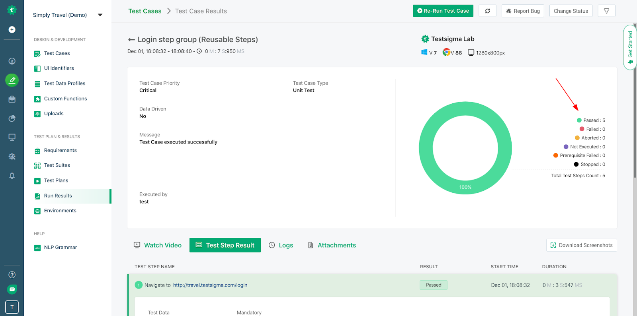Open Test Data Profiles in sidebar
This screenshot has height=316, width=637.
[x=64, y=83]
